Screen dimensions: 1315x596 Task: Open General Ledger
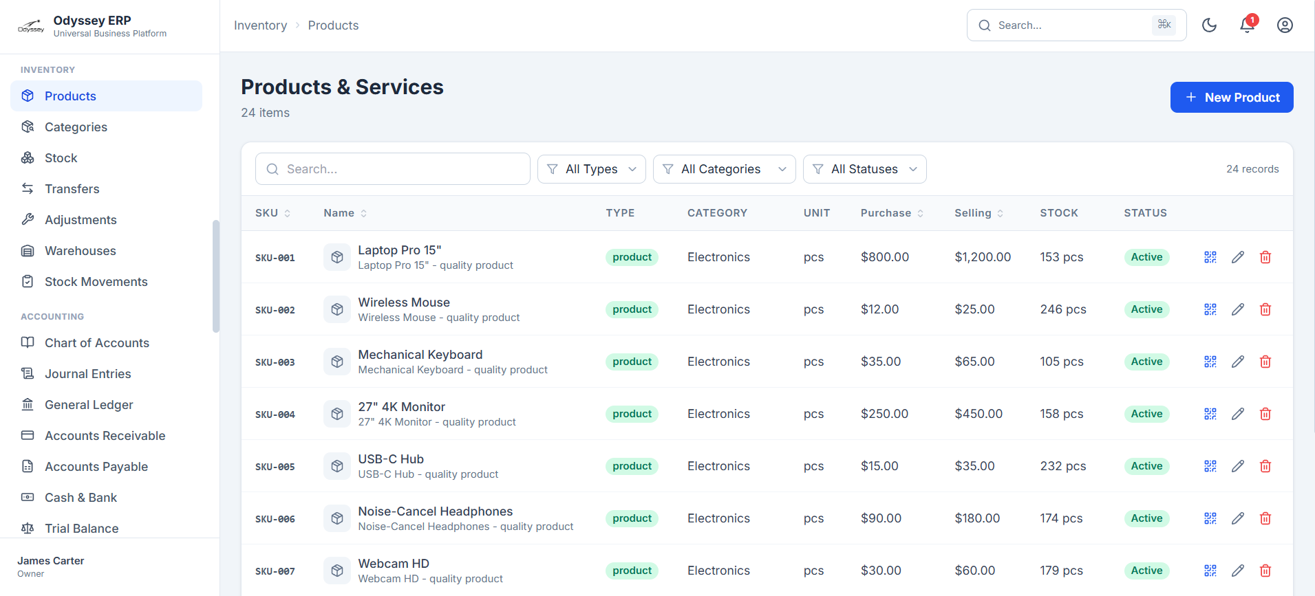click(106, 405)
